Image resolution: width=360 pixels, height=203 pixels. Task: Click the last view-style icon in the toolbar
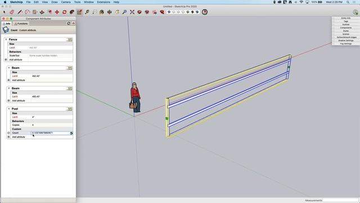click(x=197, y=12)
